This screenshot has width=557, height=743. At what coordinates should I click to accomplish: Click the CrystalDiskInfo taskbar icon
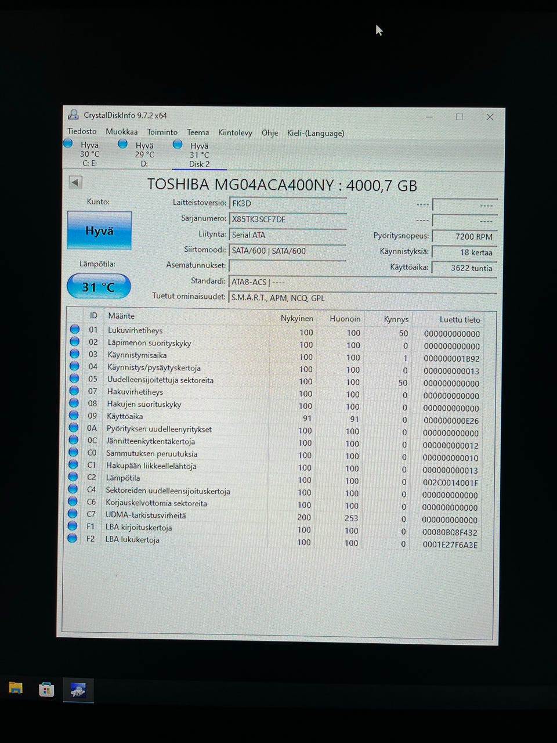coord(78,690)
